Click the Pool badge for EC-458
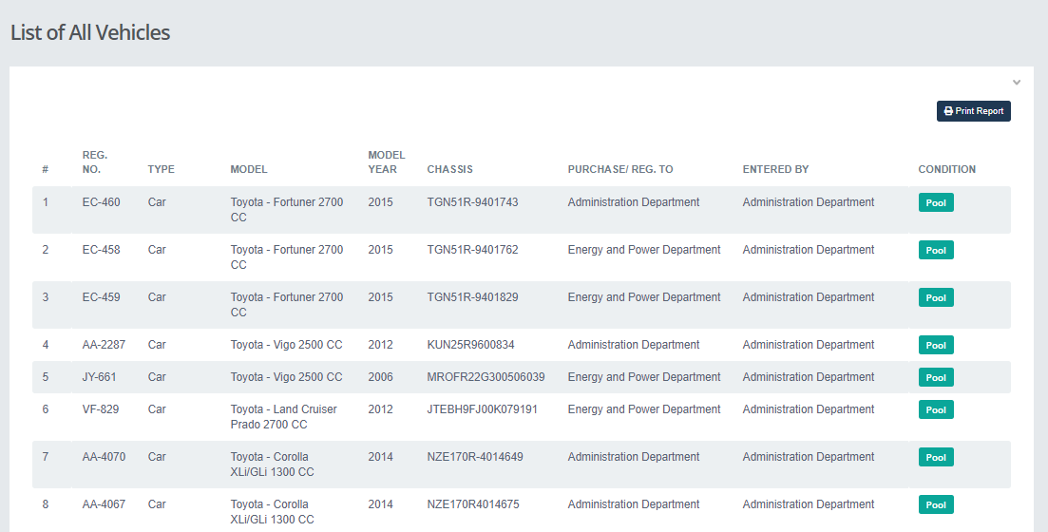Viewport: 1048px width, 532px height. (936, 250)
